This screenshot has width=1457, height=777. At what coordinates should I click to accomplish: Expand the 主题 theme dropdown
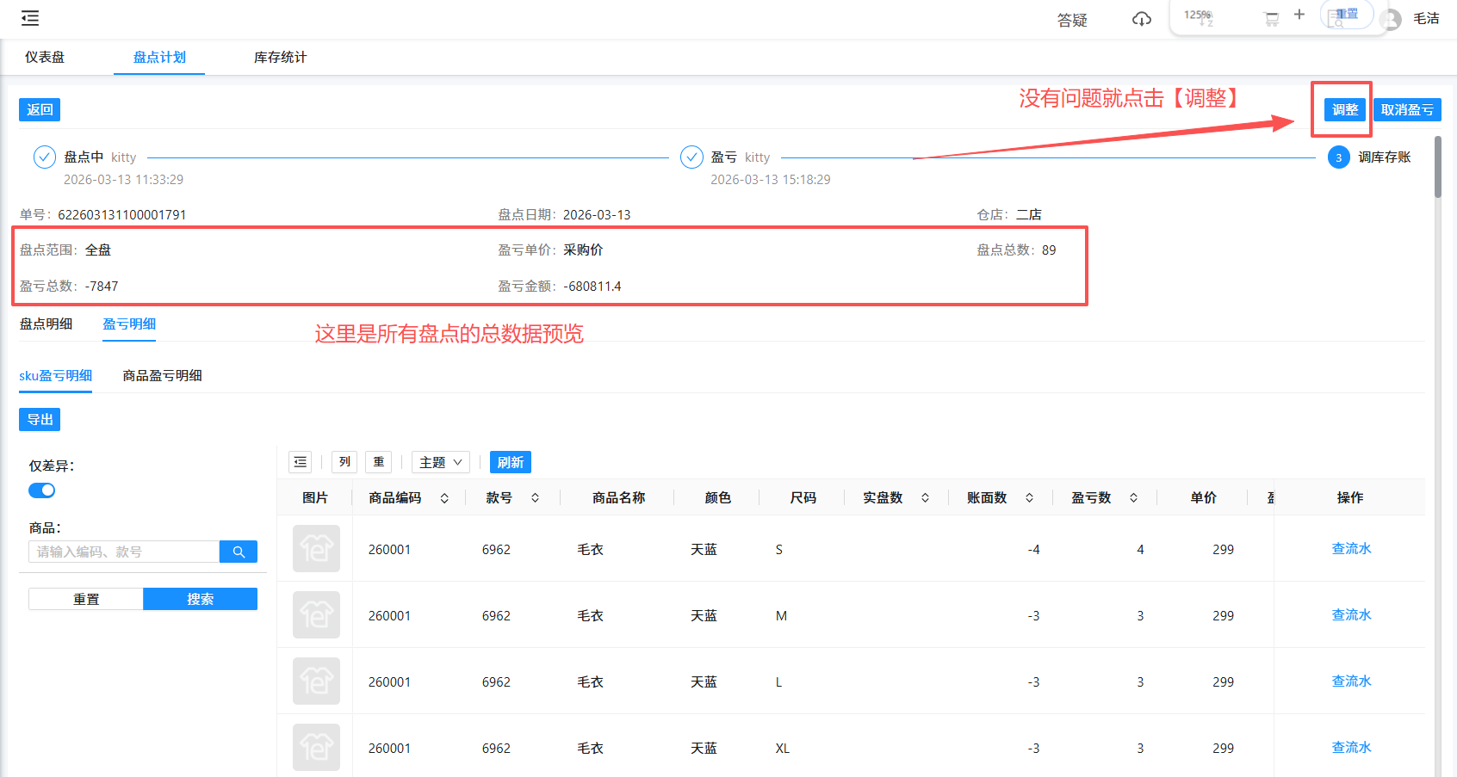441,462
